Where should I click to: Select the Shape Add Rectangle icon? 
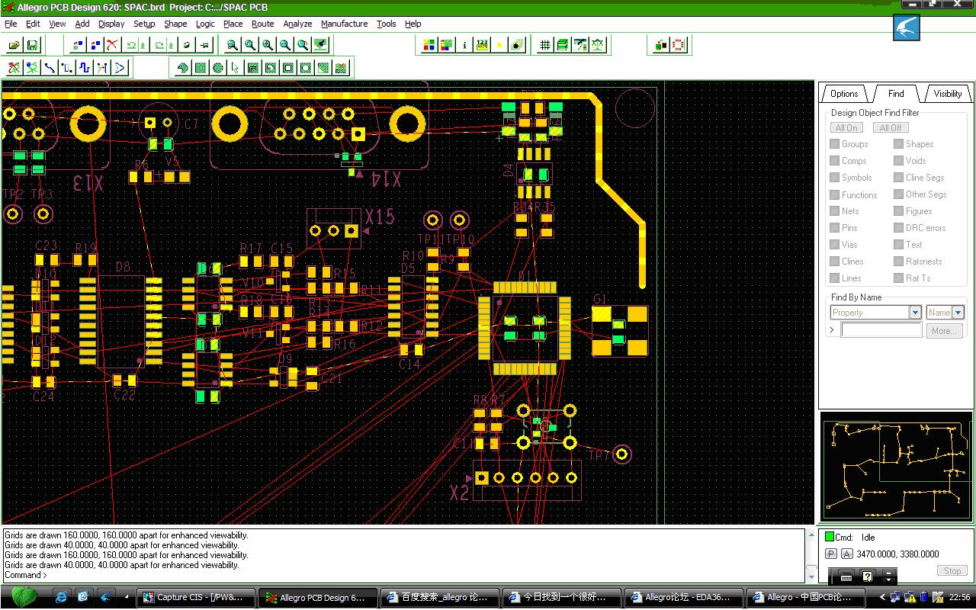[201, 68]
